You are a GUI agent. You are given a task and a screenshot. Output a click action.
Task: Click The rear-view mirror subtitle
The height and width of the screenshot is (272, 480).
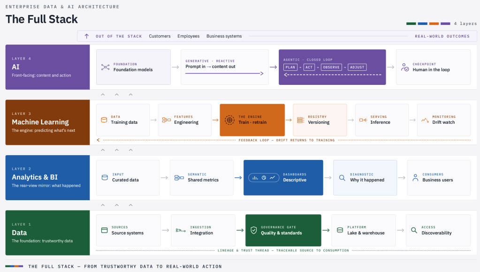[x=46, y=185]
